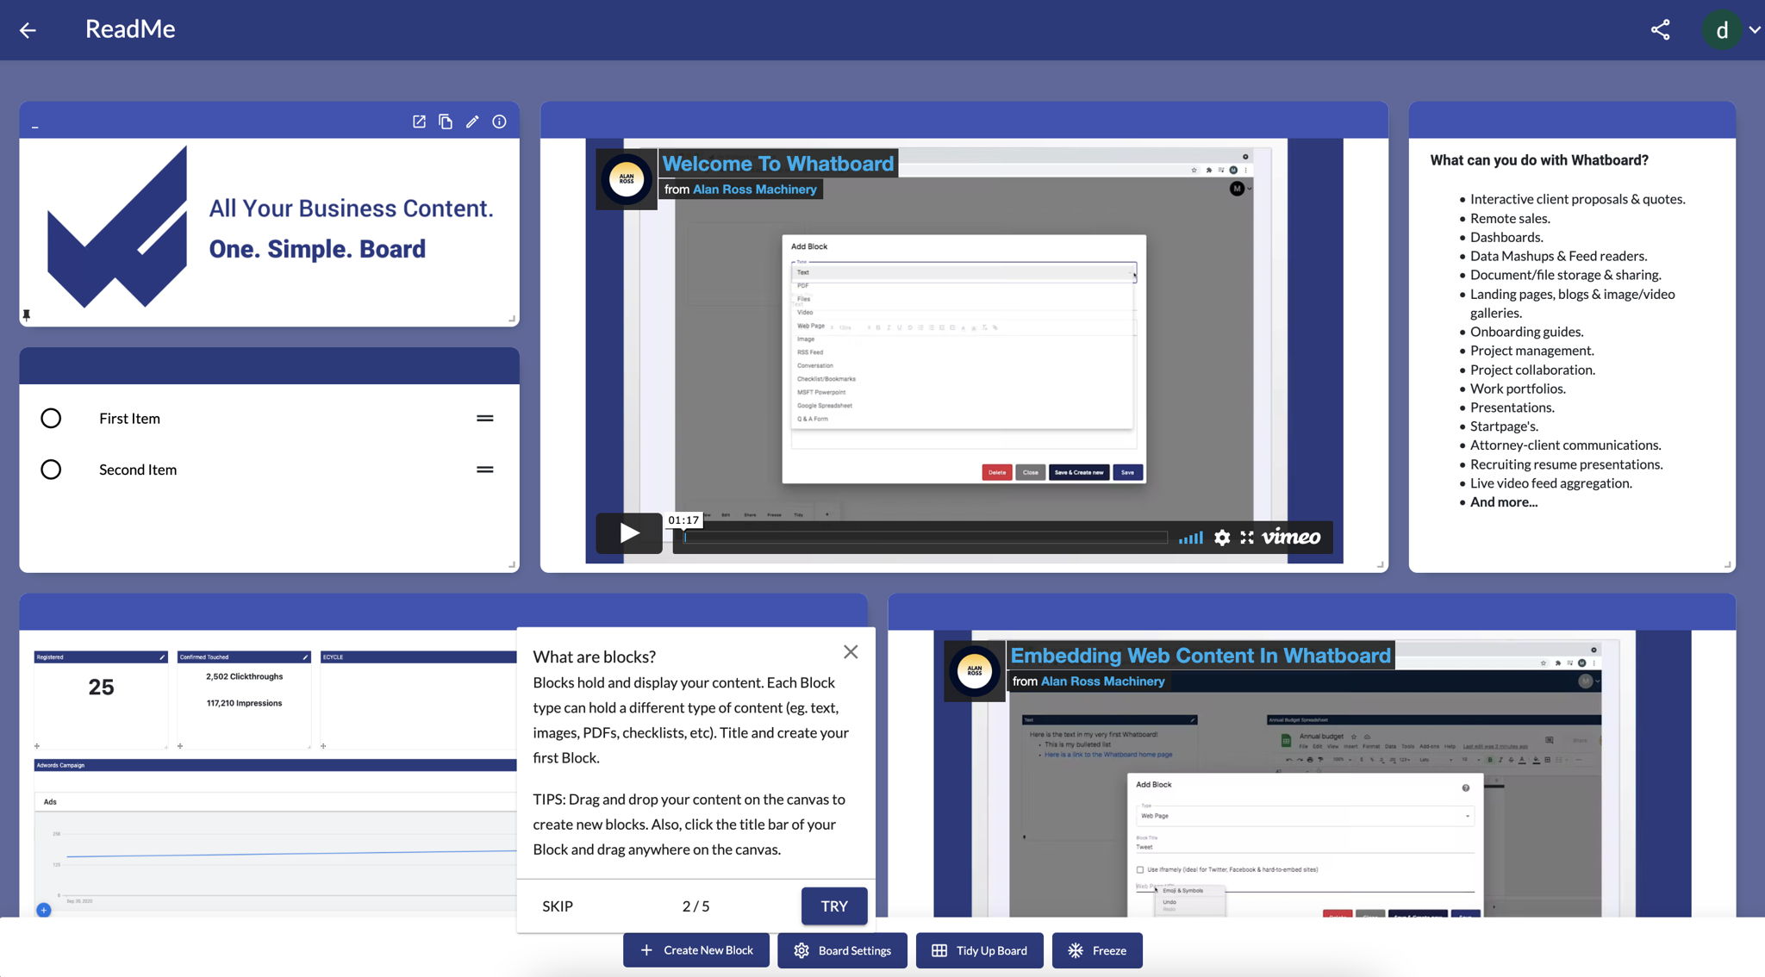Viewport: 1765px width, 977px height.
Task: Close the What are blocks? popup
Action: click(851, 652)
